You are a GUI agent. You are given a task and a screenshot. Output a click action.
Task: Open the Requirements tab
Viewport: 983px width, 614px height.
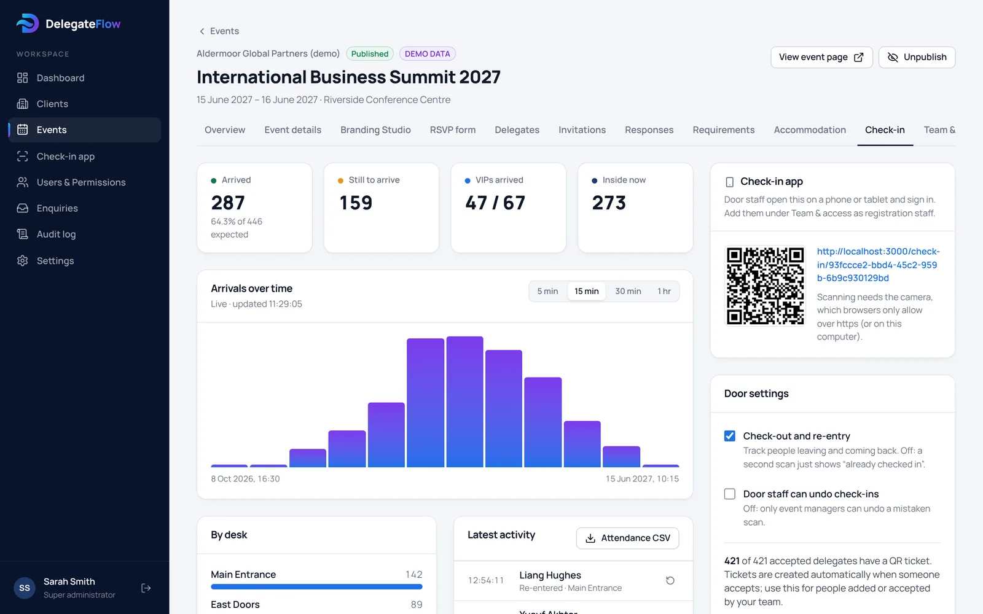tap(723, 130)
